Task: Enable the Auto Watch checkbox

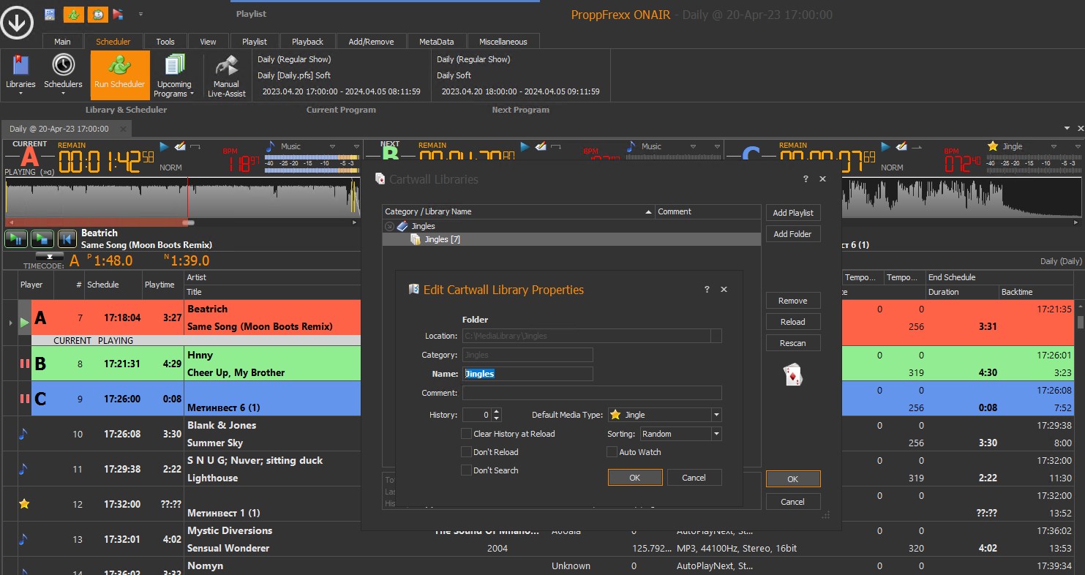Action: pos(612,452)
